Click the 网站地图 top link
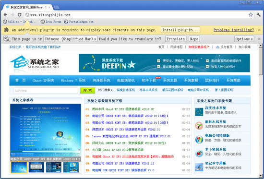264x179 pixels. (176, 47)
